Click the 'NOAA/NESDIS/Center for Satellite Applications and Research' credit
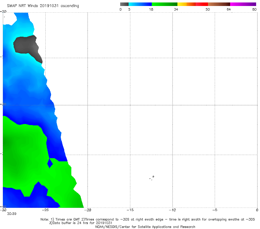Image resolution: width=260 pixels, height=229 pixels. [x=145, y=227]
